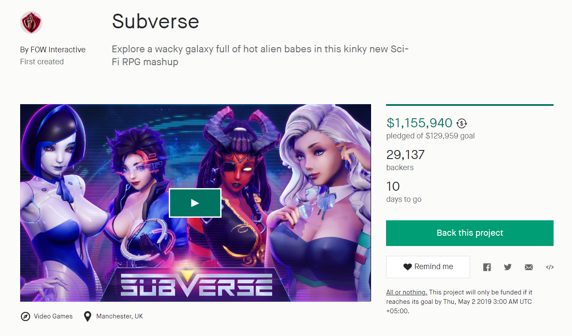The height and width of the screenshot is (336, 572).
Task: Select the Manchester, UK location link
Action: point(120,316)
